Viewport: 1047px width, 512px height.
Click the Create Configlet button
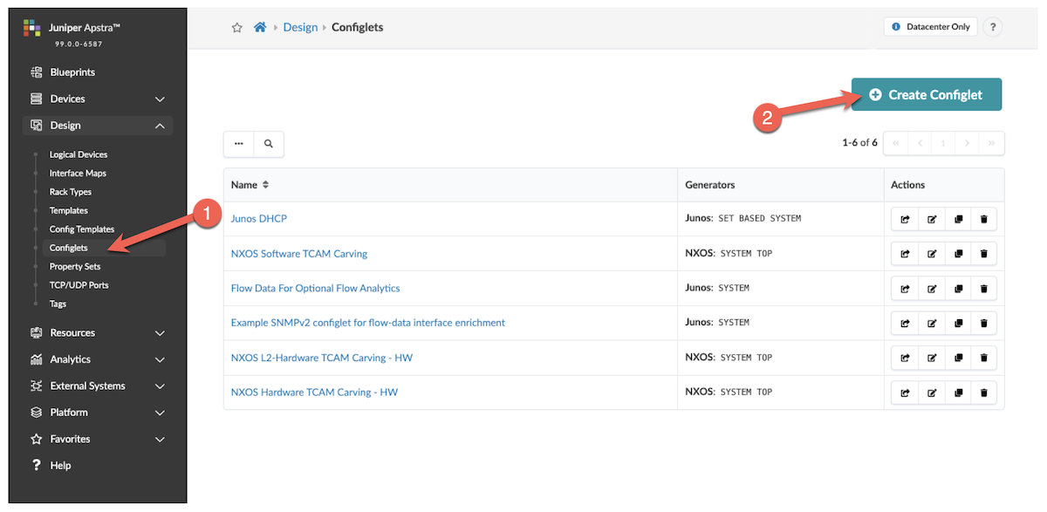[x=927, y=95]
